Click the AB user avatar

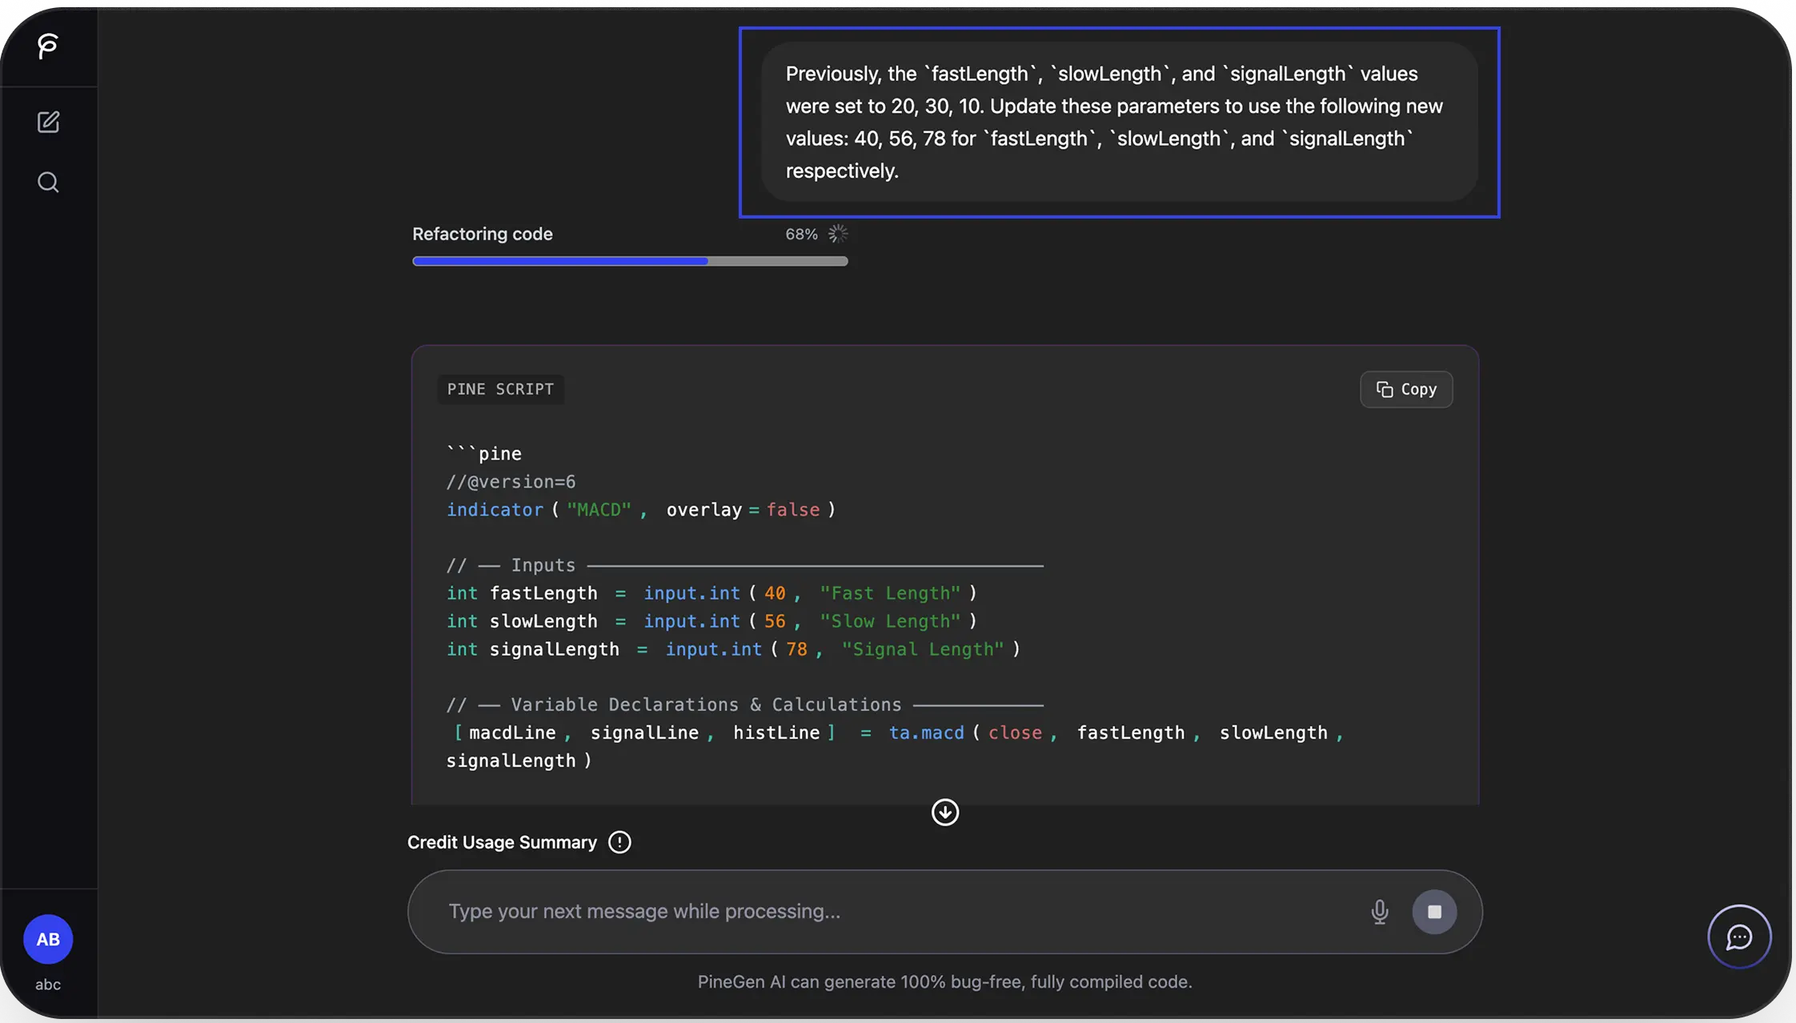48,939
